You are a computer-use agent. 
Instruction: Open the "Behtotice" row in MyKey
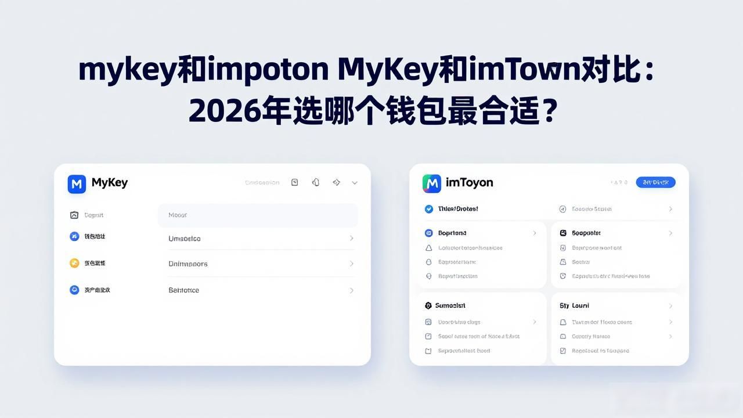261,290
